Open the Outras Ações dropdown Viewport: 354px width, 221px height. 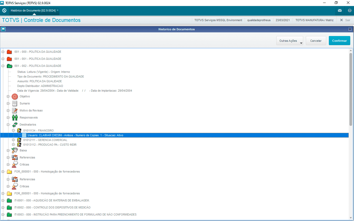click(x=289, y=41)
